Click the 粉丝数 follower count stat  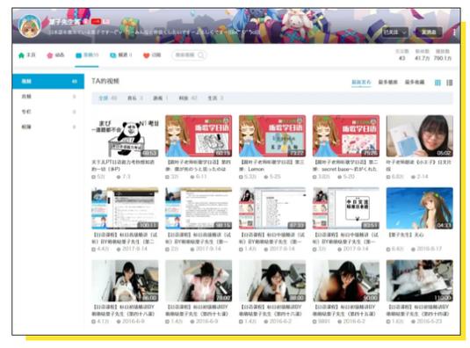(x=422, y=54)
